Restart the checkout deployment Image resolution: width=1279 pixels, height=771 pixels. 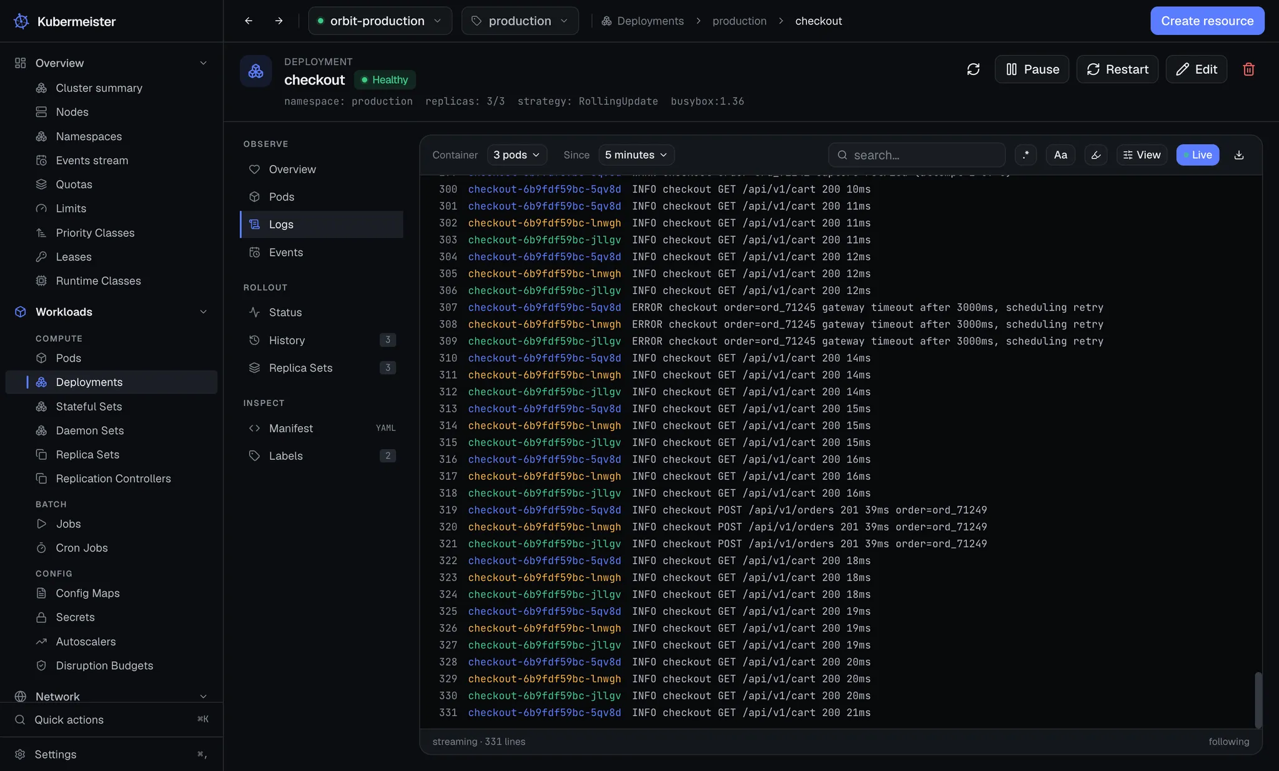pyautogui.click(x=1117, y=69)
